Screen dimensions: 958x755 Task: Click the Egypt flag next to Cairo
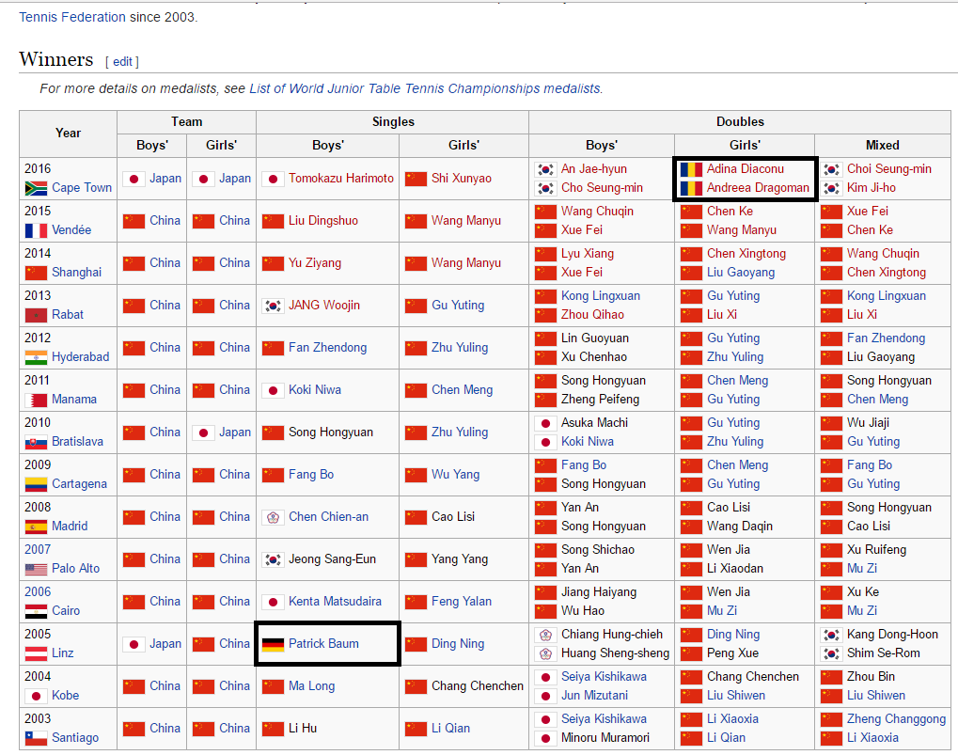36,611
